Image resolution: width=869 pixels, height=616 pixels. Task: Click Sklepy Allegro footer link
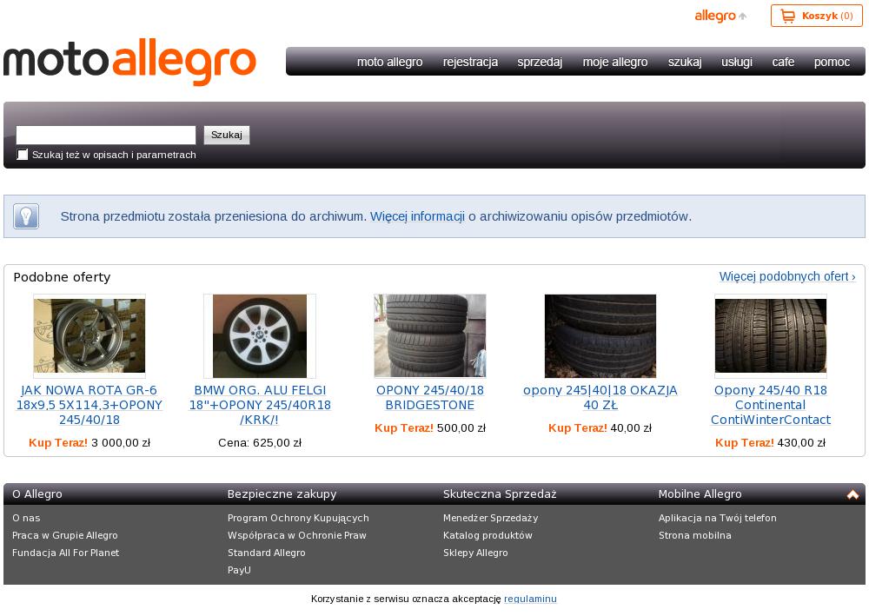pos(475,553)
